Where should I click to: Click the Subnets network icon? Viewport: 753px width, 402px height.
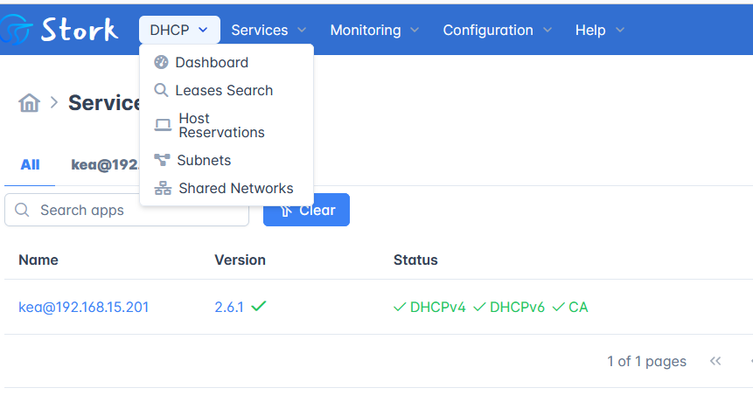coord(163,160)
